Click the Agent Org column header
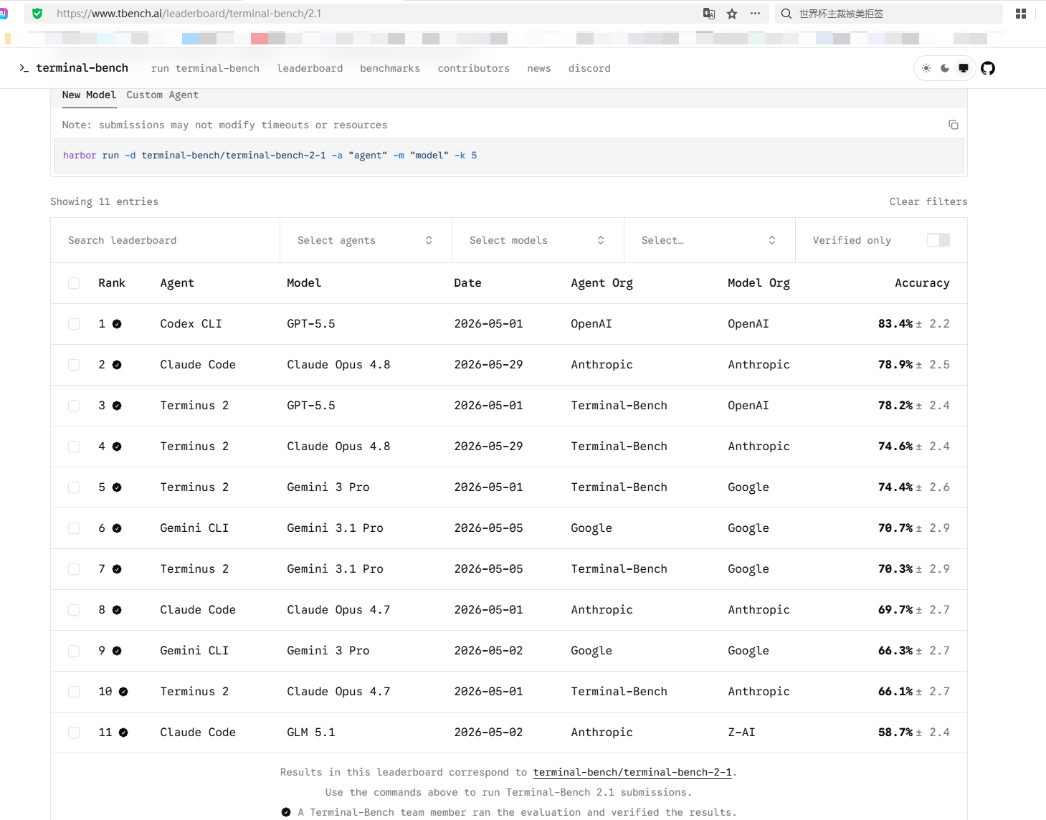This screenshot has width=1046, height=820. coord(602,283)
